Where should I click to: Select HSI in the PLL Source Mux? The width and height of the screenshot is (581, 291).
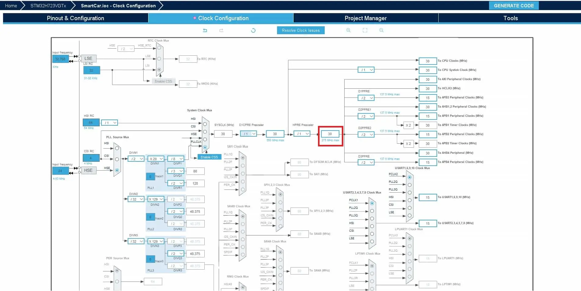click(x=117, y=148)
